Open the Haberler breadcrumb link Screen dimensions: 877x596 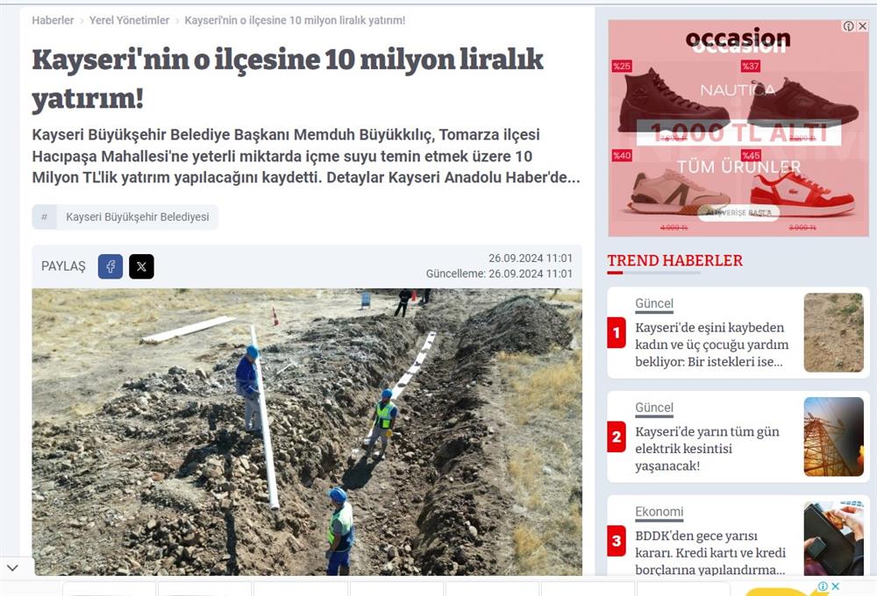(x=53, y=20)
